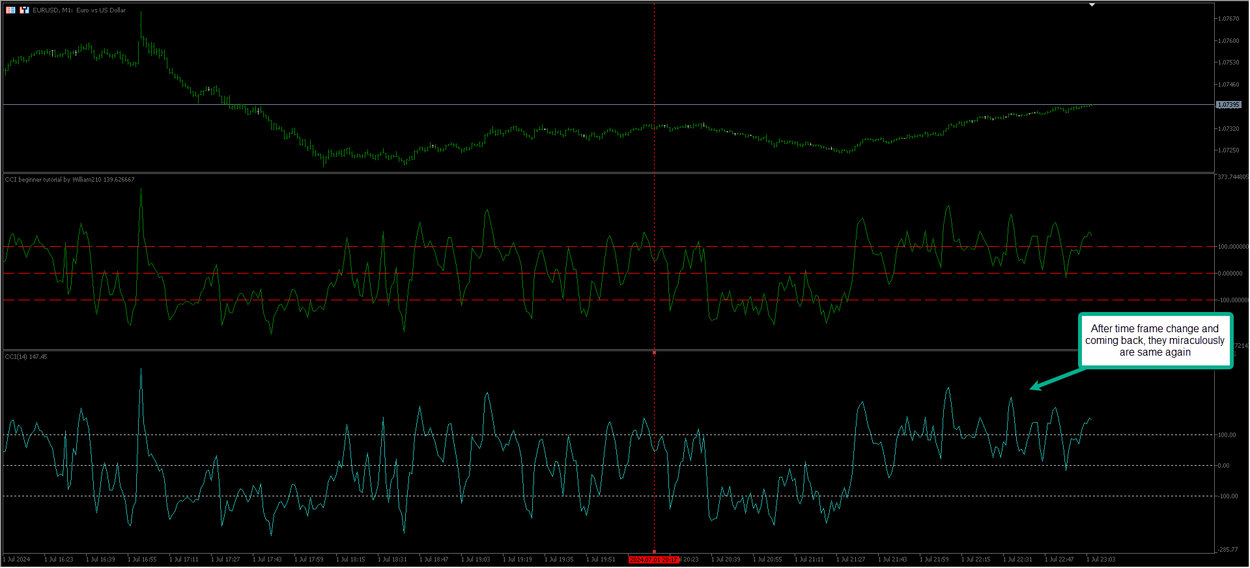The height and width of the screenshot is (568, 1250).
Task: Click the -100.00 level on CCI(14) scale
Action: pyautogui.click(x=1227, y=496)
